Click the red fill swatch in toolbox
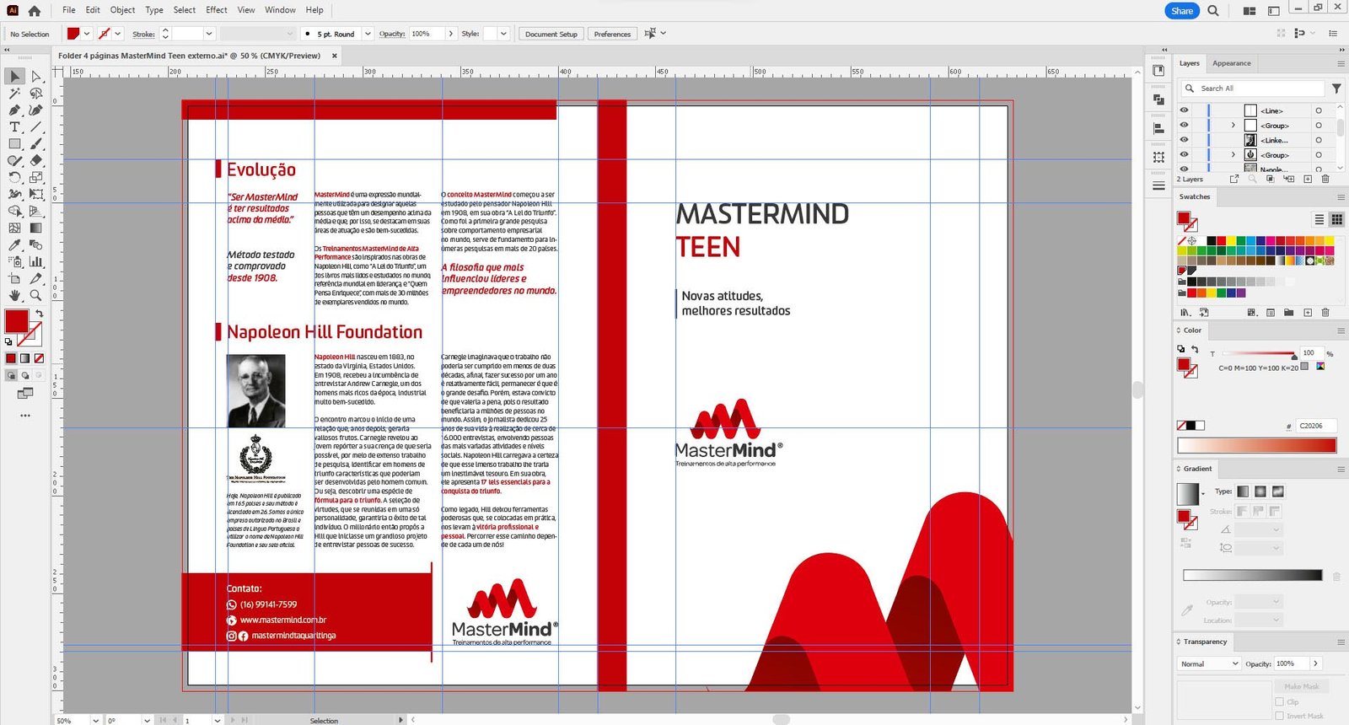Viewport: 1349px width, 725px height. click(16, 321)
